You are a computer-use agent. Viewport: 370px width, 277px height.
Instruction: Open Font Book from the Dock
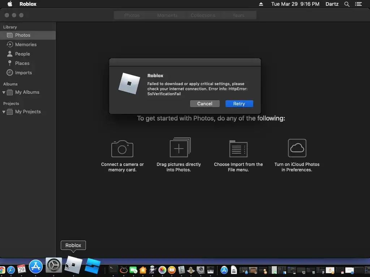[x=181, y=270]
